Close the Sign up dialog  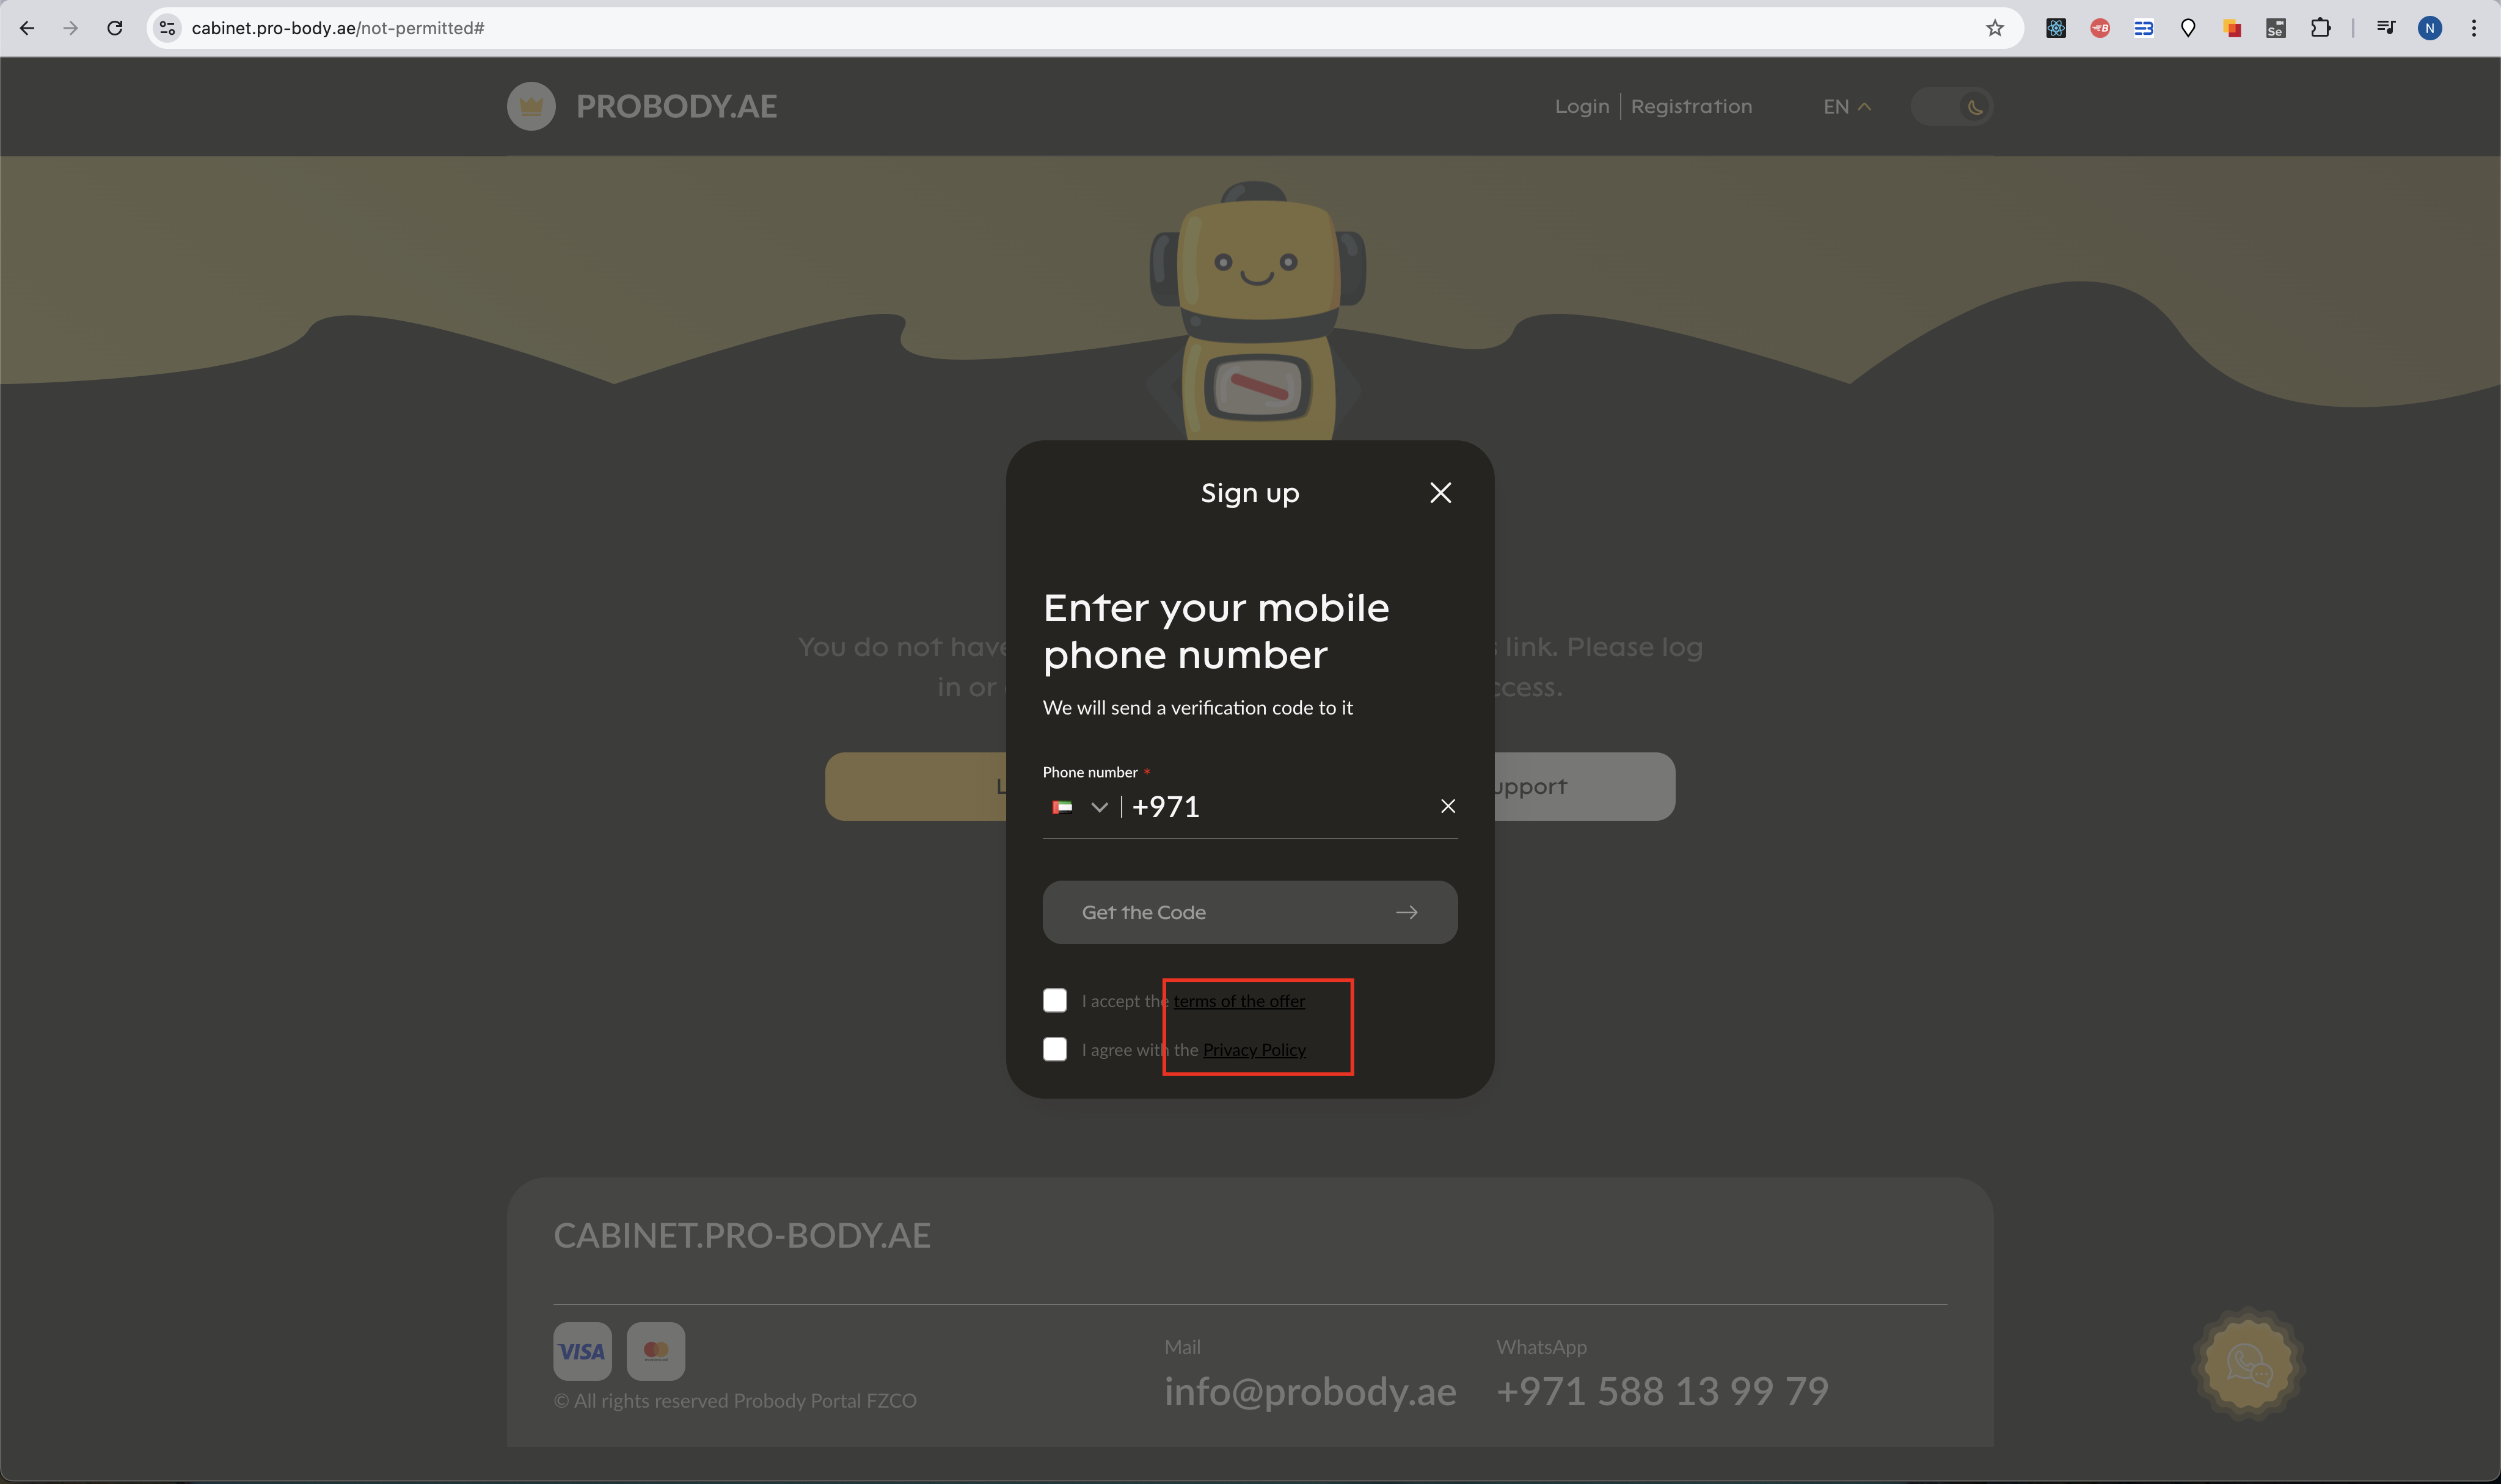point(1440,493)
